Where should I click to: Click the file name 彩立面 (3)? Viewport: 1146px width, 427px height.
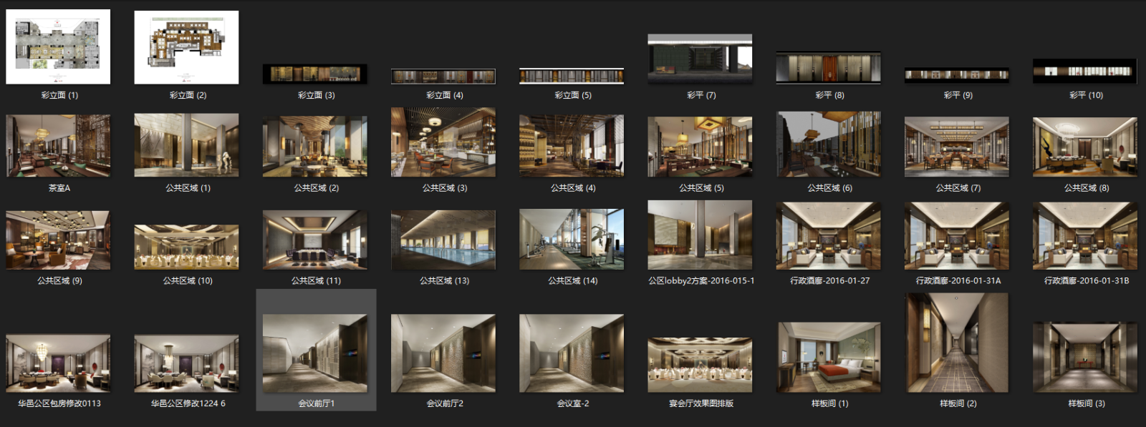coord(316,95)
